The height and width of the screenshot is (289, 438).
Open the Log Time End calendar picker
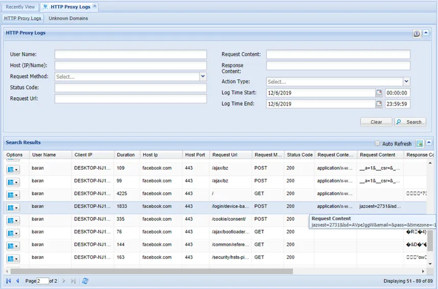[x=379, y=104]
